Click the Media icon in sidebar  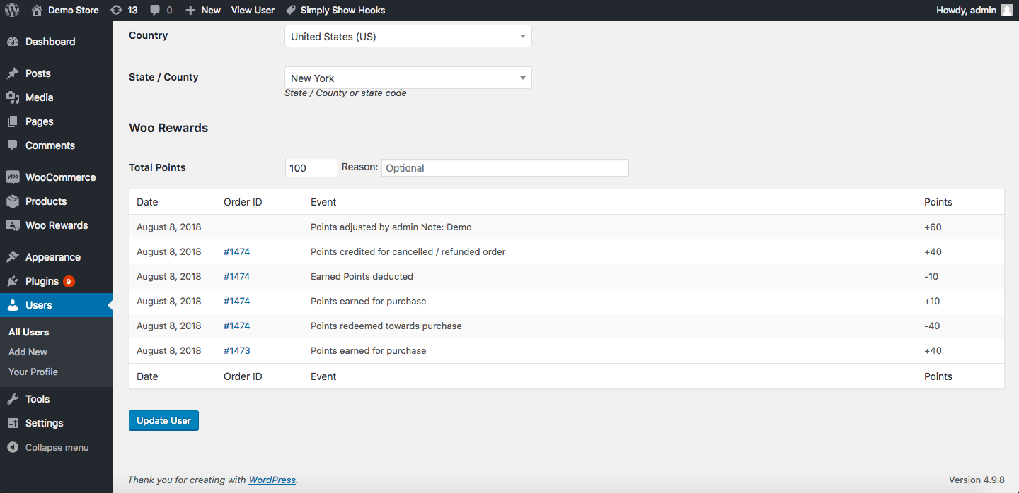click(x=13, y=97)
